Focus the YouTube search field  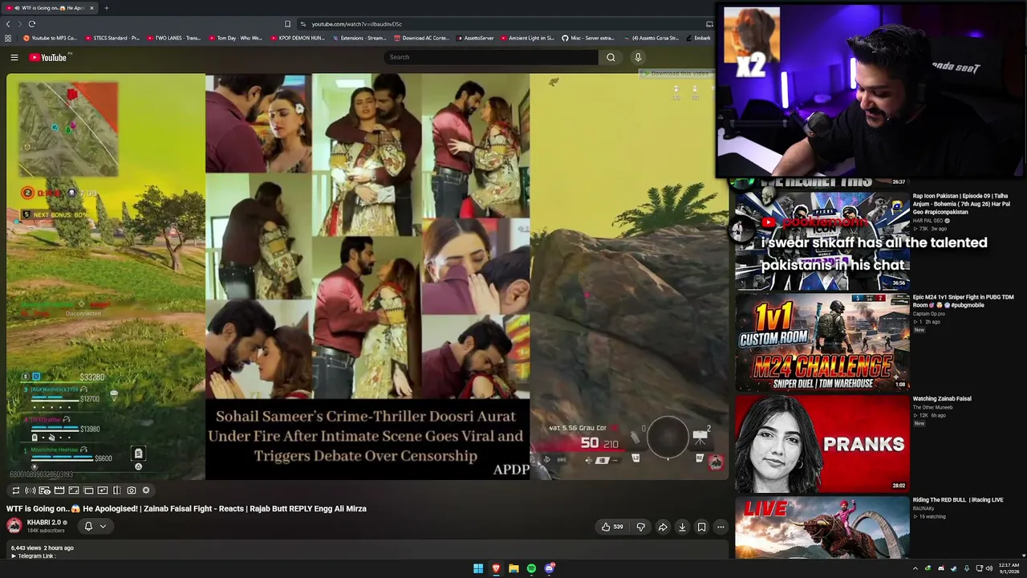pos(491,58)
